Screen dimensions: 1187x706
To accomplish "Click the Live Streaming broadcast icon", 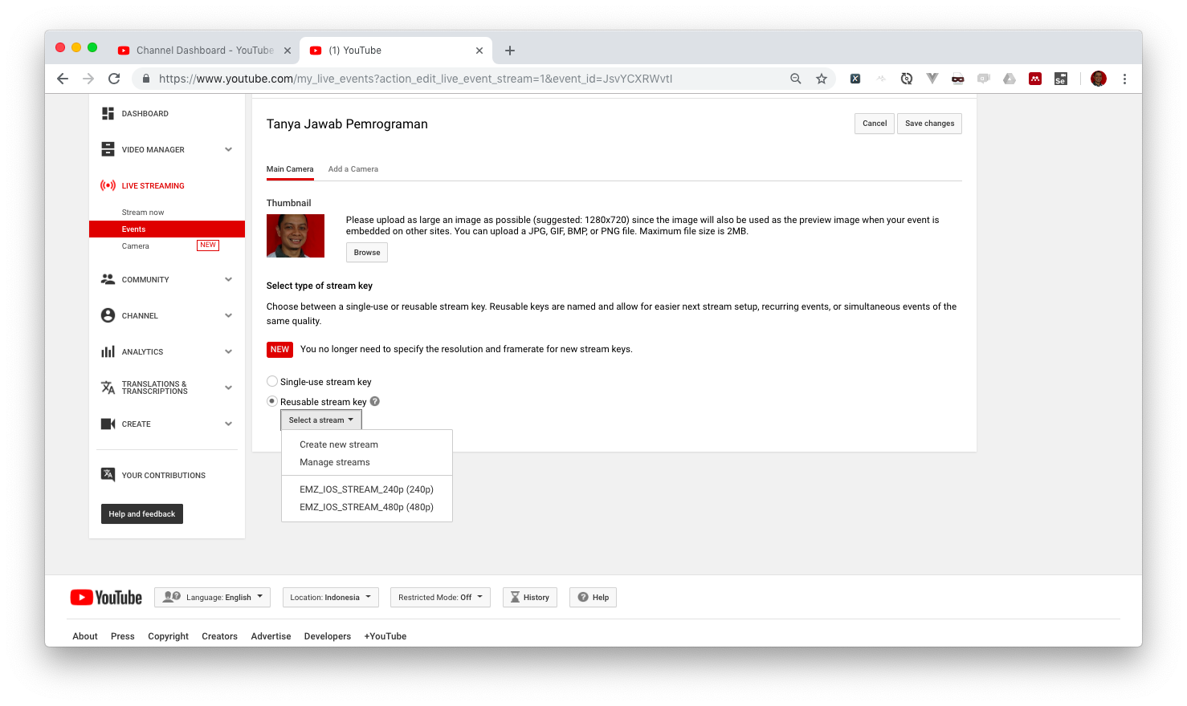I will coord(108,185).
